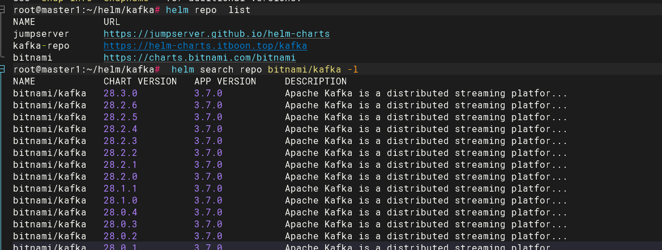Click the URL column header
Viewport: 662px width, 250px height.
(x=112, y=22)
